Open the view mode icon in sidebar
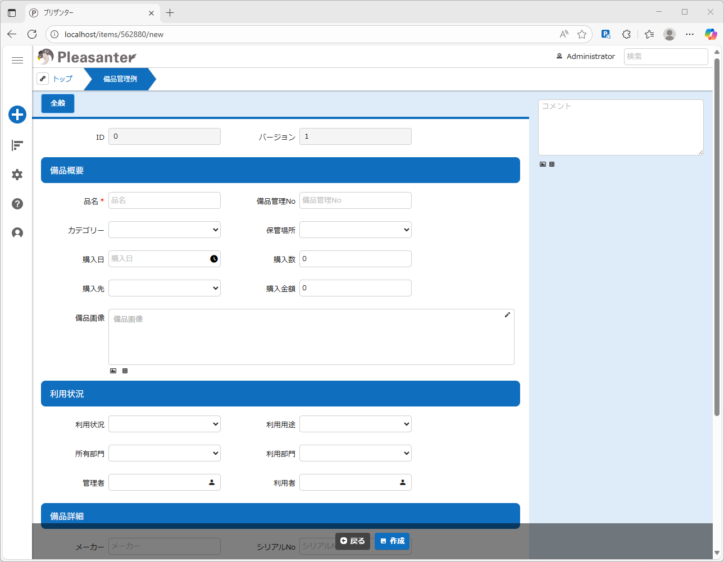Image resolution: width=724 pixels, height=562 pixels. [17, 146]
